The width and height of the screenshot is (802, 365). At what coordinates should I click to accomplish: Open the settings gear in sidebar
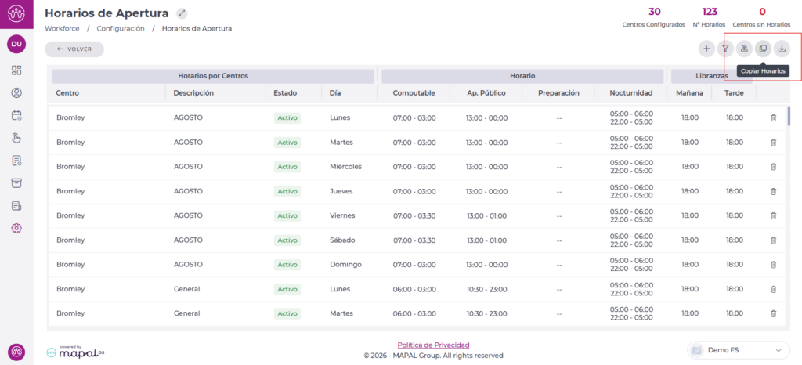(16, 228)
